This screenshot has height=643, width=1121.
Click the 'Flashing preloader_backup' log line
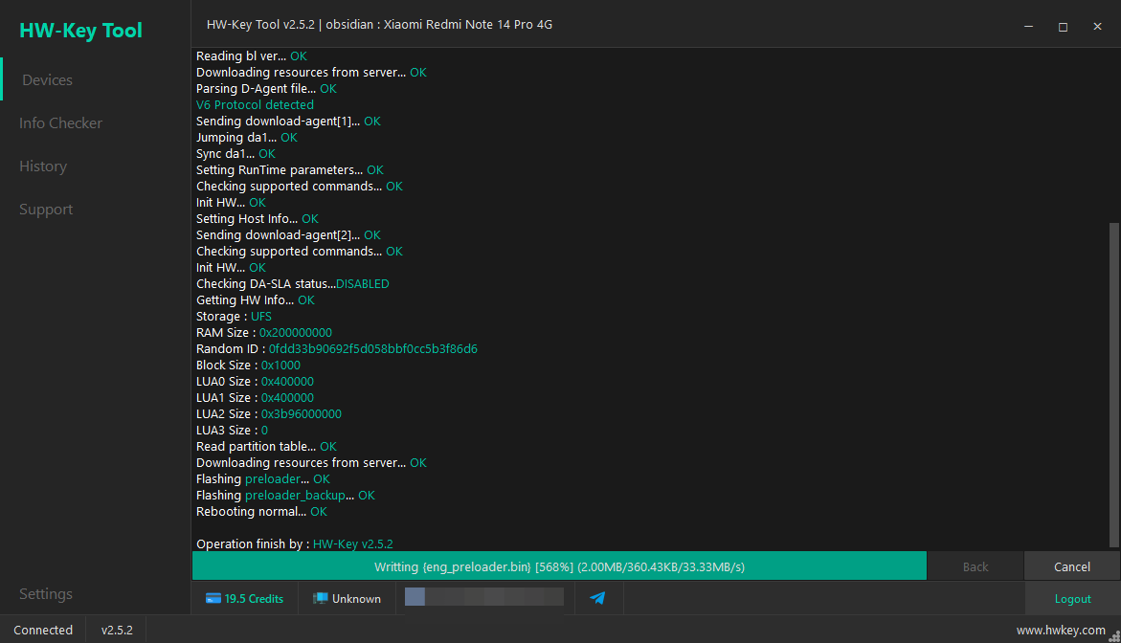pos(285,495)
